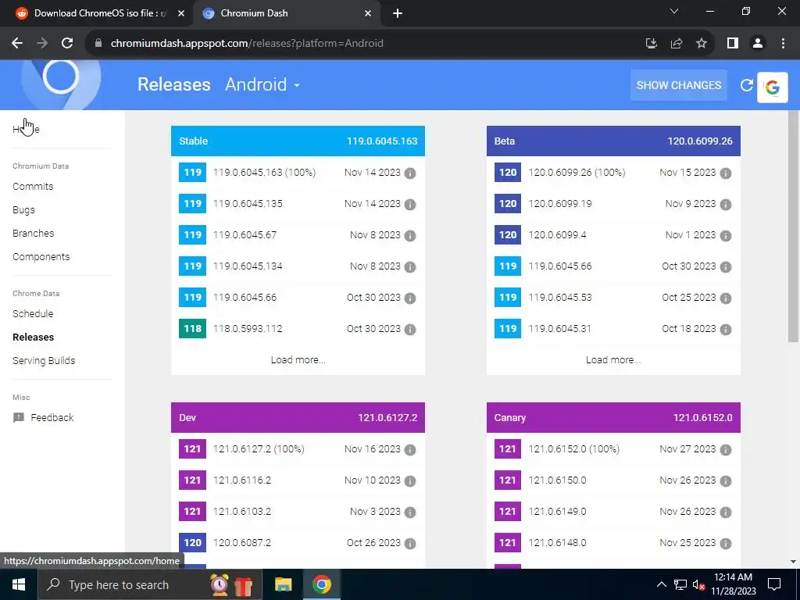Open Feedback in sidebar
This screenshot has width=800, height=600.
(x=44, y=418)
